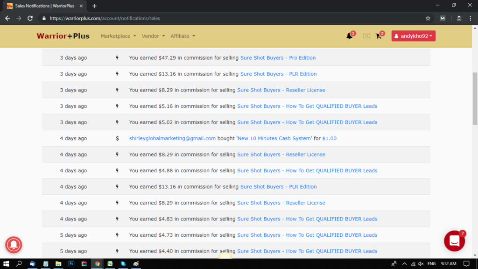Click the lightning icon in the $4.88 row
The image size is (478, 269).
pyautogui.click(x=117, y=170)
